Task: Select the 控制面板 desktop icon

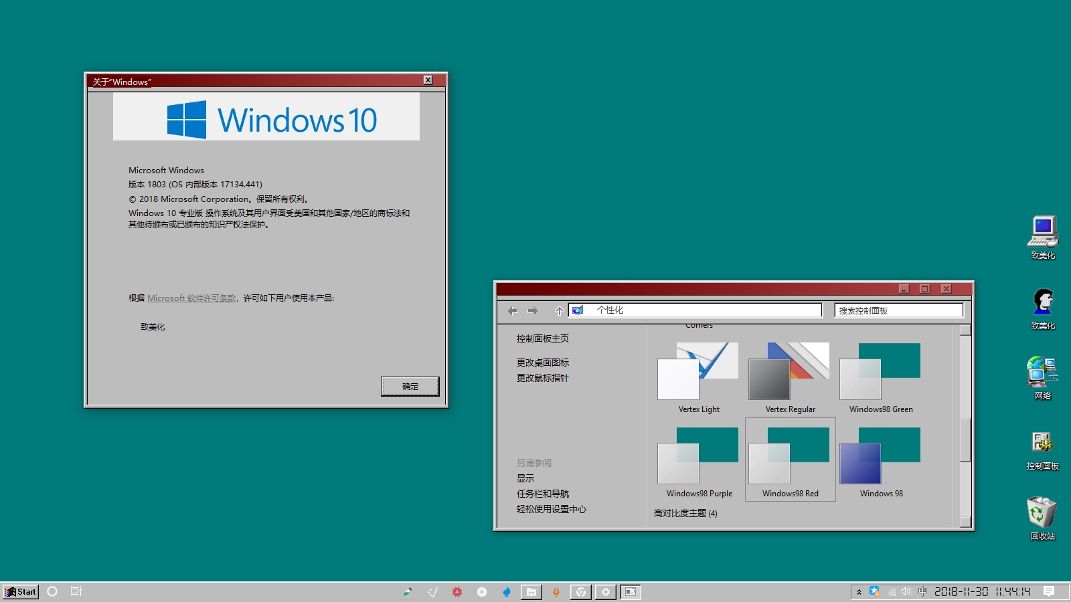Action: coord(1042,449)
